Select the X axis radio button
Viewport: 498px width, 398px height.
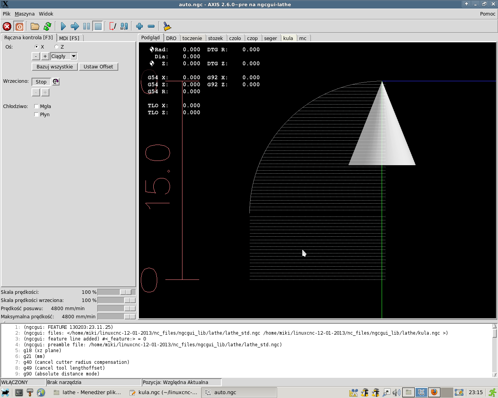coord(37,47)
